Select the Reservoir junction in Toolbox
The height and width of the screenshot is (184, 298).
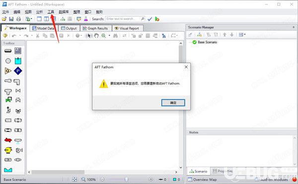18,61
